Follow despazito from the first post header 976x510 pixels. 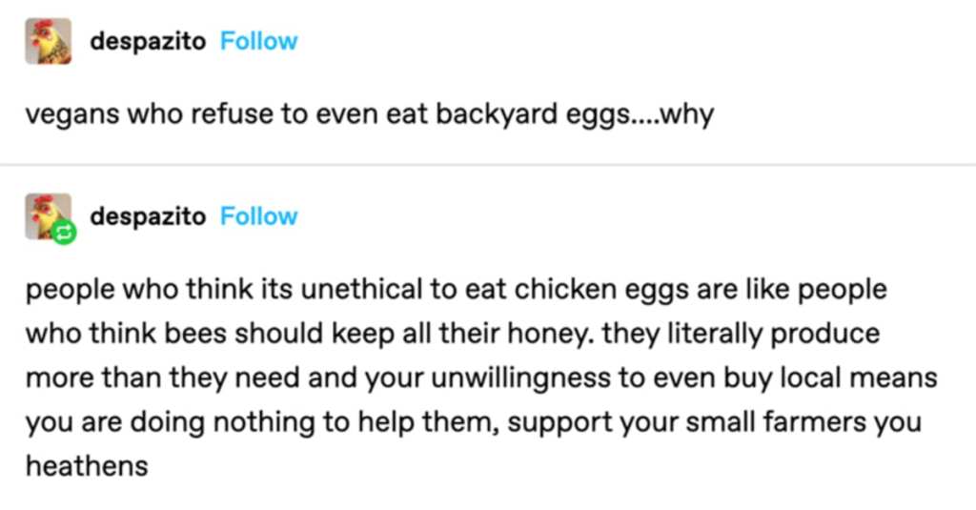pos(259,41)
